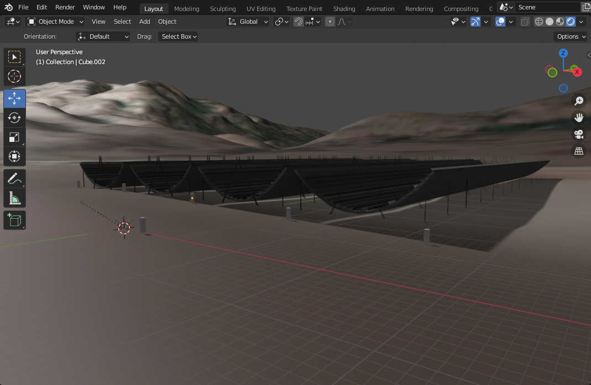Open the Select Box drag dropdown
The image size is (591, 385).
pos(178,36)
